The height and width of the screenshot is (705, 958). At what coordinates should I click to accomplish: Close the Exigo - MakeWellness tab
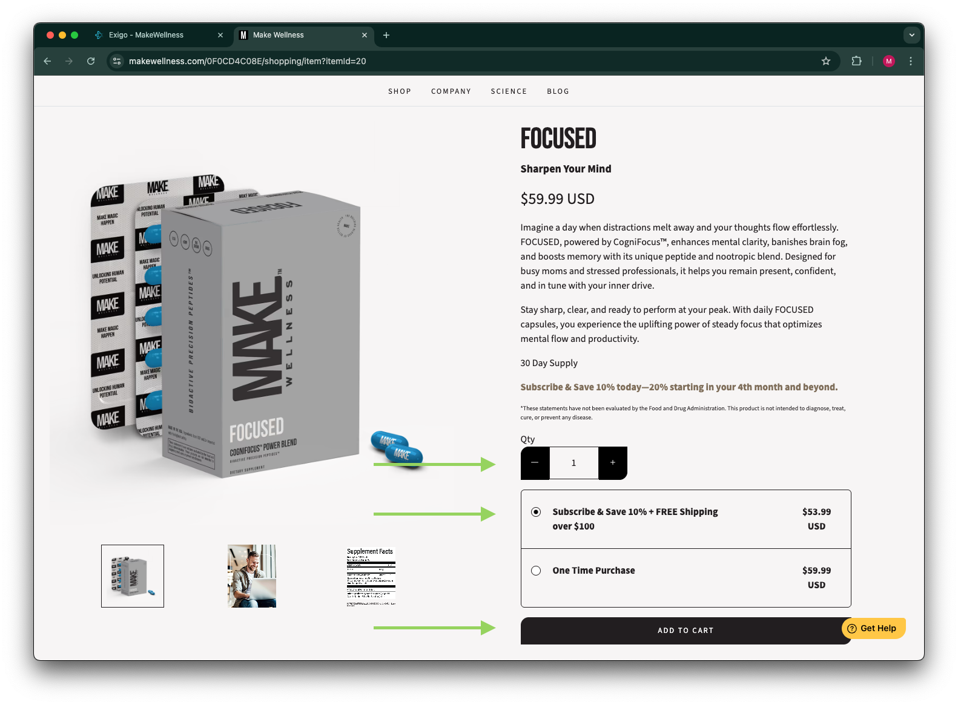pos(220,35)
